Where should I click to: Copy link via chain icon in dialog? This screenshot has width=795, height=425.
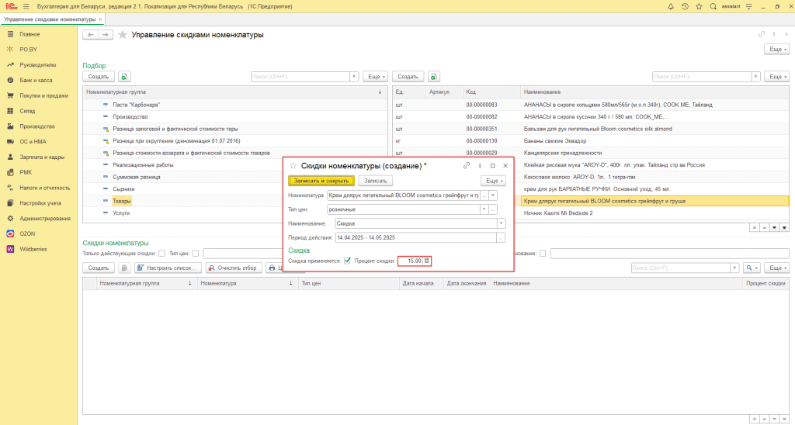pyautogui.click(x=467, y=166)
